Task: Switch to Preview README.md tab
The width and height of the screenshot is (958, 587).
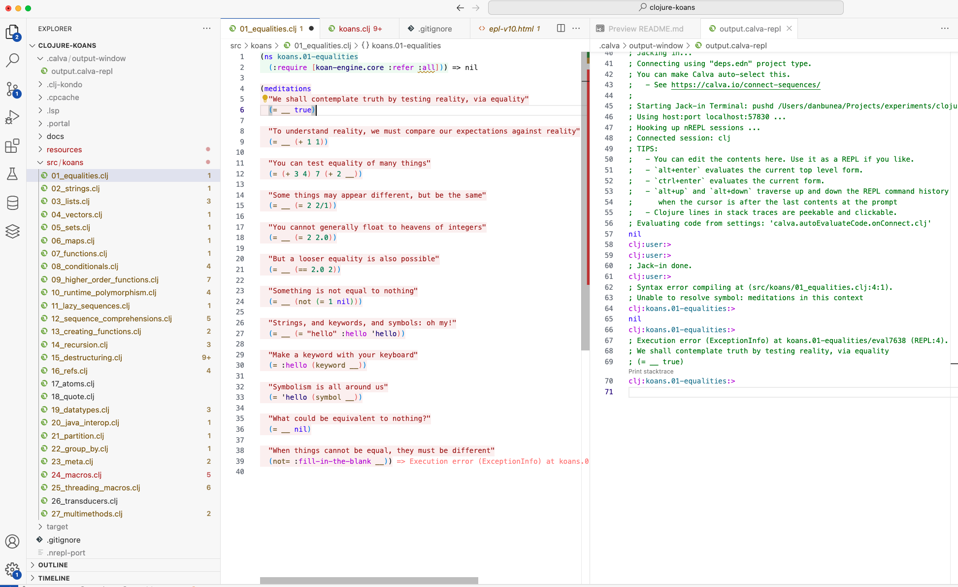Action: pos(645,29)
